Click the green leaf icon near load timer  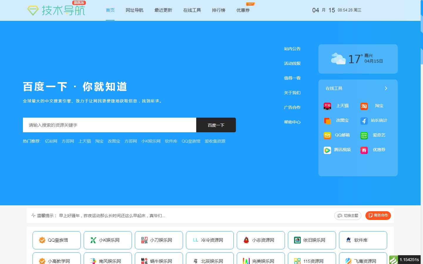393,260
